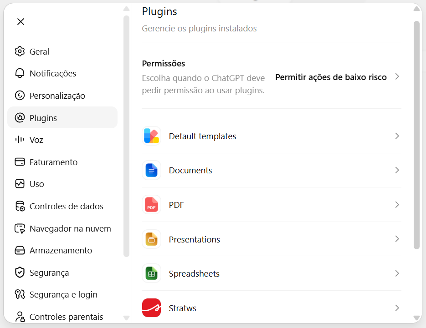Click the main panel vertical scrollbar
This screenshot has width=426, height=328.
(x=416, y=135)
